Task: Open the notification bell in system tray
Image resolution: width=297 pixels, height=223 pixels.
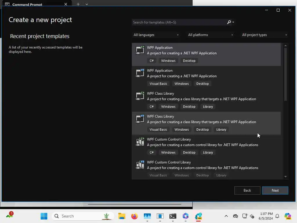Action: coord(277,216)
